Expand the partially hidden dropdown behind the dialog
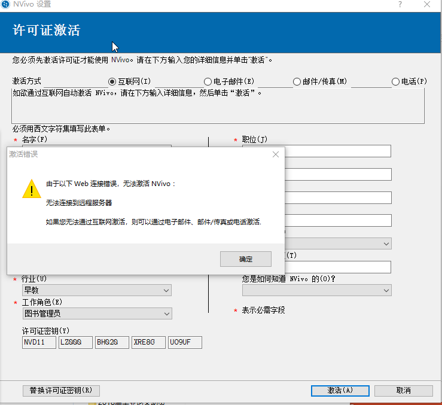 click(x=338, y=243)
